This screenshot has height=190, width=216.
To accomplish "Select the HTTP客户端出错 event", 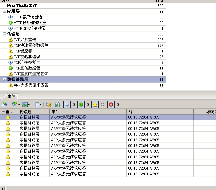I will coord(83,17).
